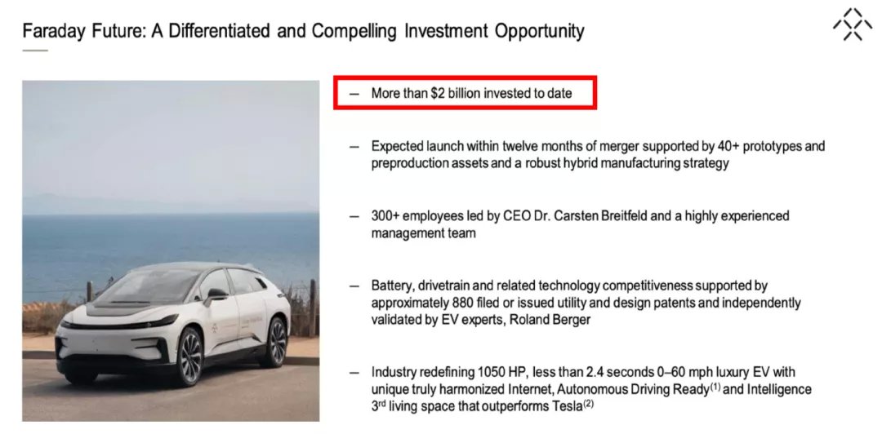Click the short underline beneath the title

(35, 51)
